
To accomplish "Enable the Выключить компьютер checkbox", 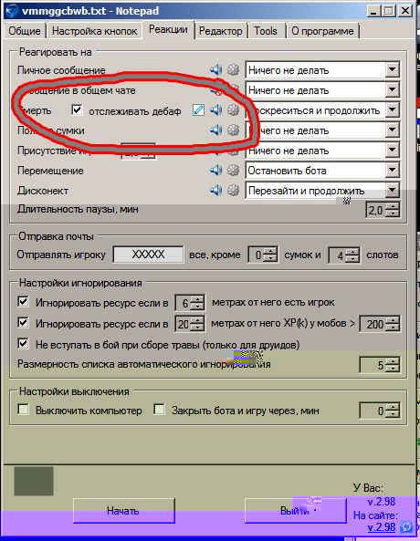I will pyautogui.click(x=23, y=410).
